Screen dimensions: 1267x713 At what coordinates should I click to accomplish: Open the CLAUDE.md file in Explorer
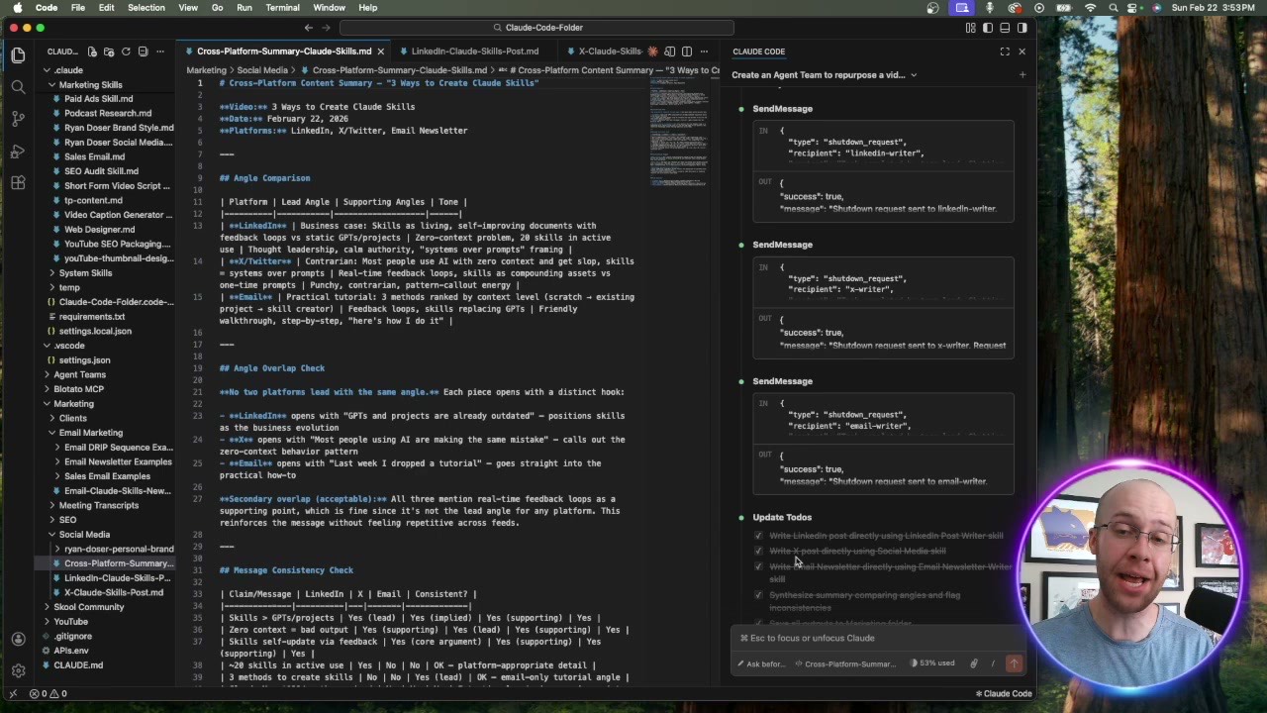(77, 665)
